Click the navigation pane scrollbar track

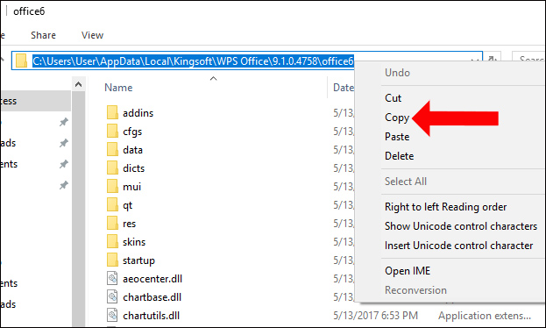78,209
